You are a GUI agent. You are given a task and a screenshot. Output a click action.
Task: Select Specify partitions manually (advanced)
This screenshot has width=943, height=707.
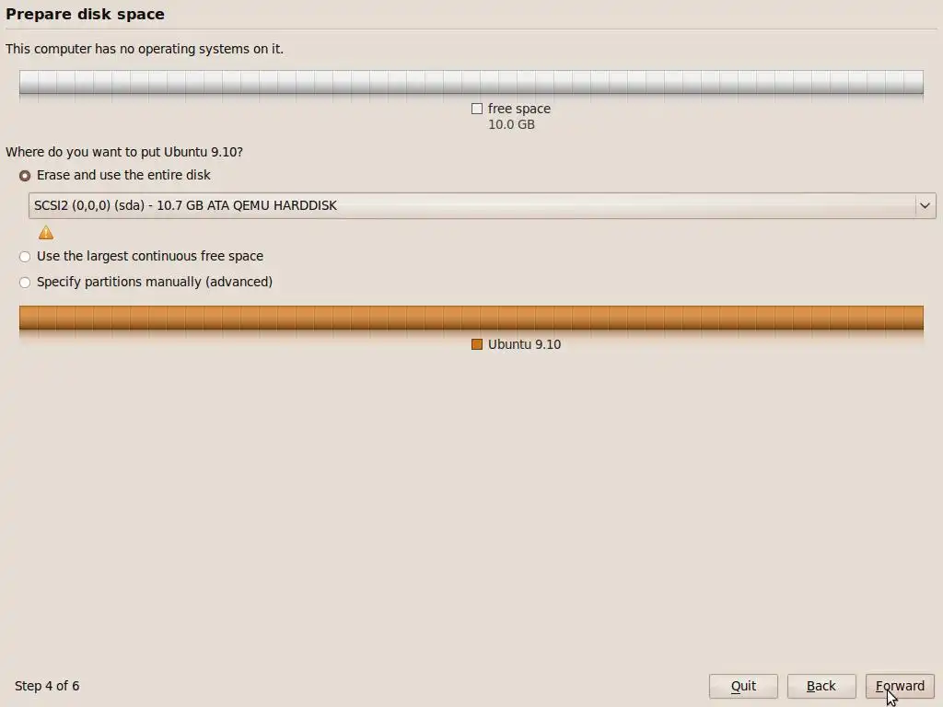[x=25, y=283]
